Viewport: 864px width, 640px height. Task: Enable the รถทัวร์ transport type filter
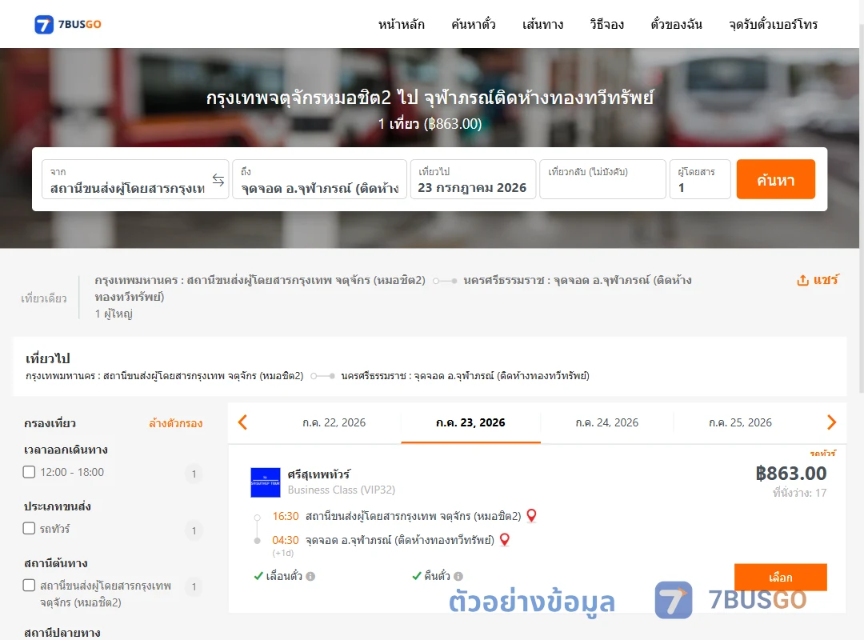tap(30, 528)
